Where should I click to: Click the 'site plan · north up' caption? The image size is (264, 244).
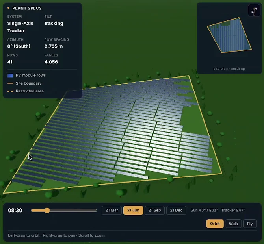pos(229,68)
